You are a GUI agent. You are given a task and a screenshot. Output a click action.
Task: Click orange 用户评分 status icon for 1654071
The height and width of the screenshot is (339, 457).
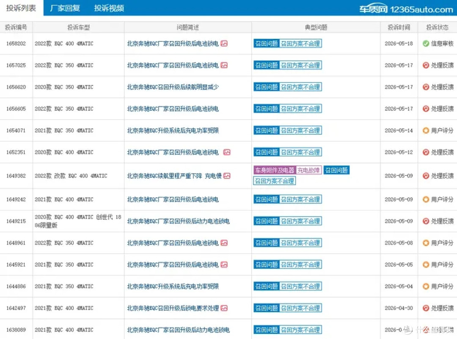426,131
